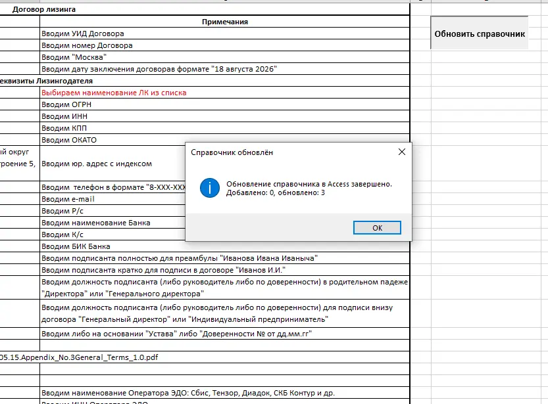This screenshot has height=404, width=548.
Task: Select the red Выбираем наименование ЛК из списка cell
Action: click(x=225, y=93)
